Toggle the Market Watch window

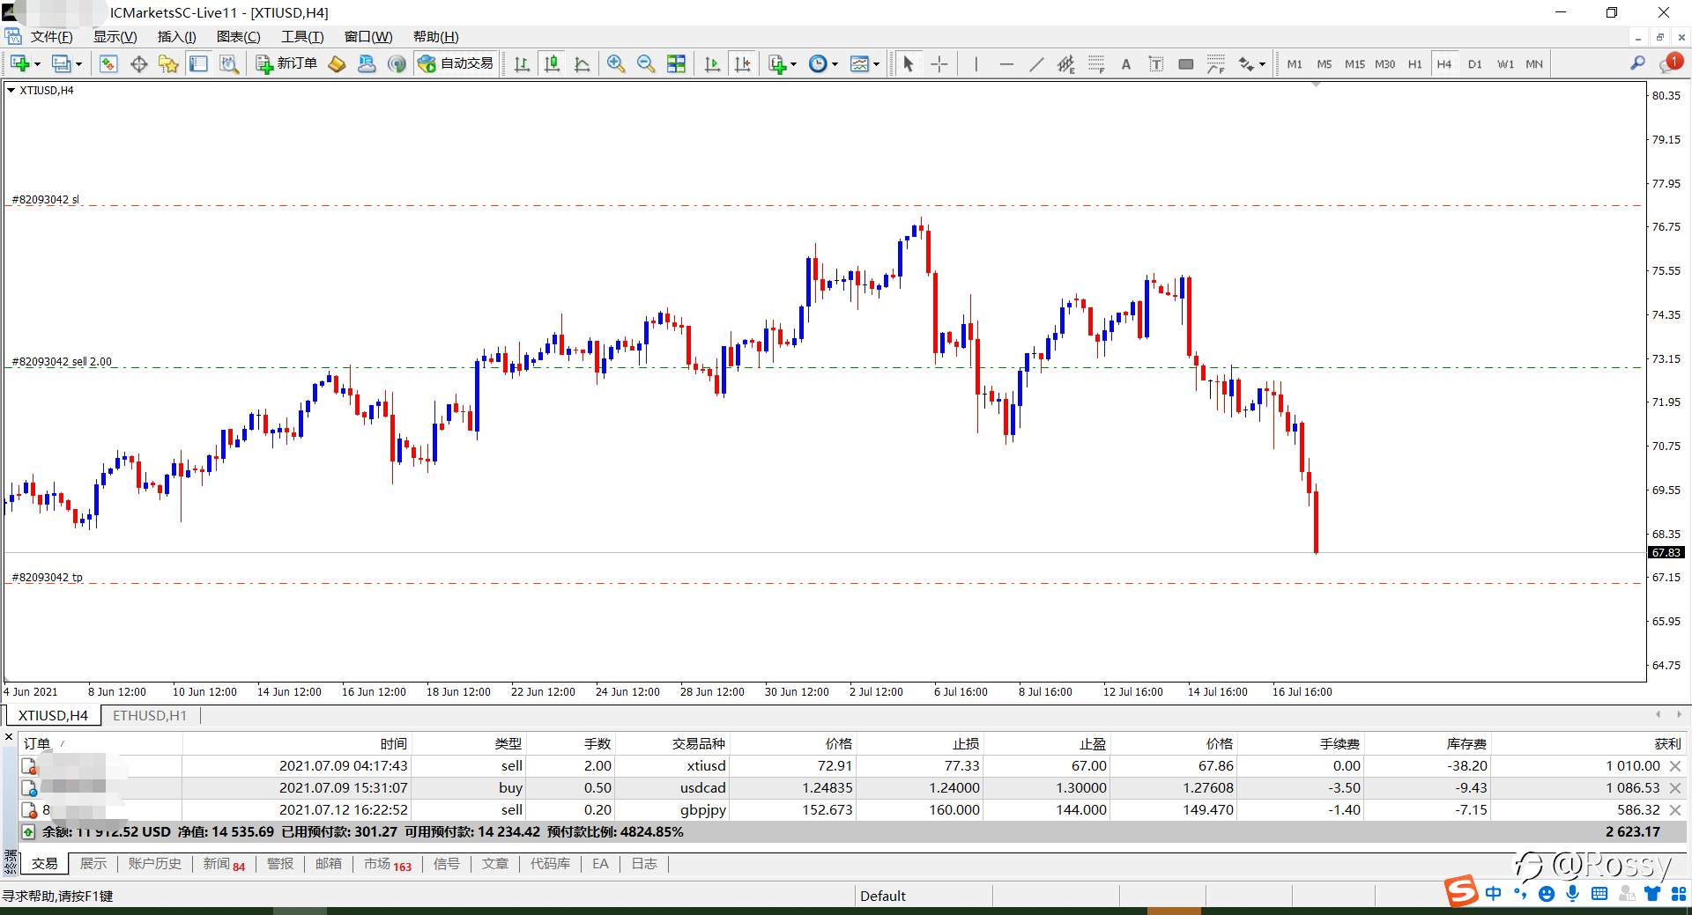(x=108, y=63)
